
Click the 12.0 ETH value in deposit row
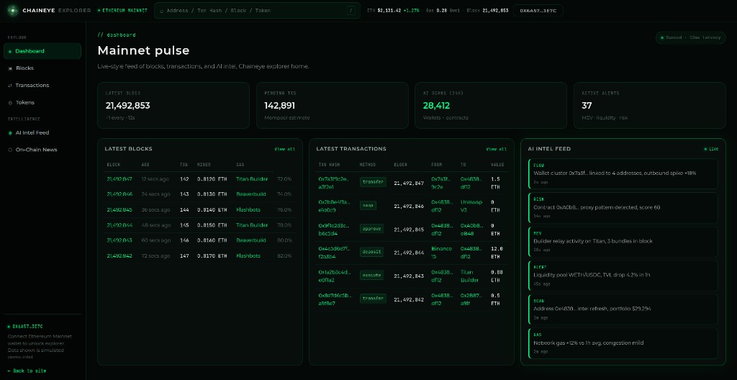point(497,253)
